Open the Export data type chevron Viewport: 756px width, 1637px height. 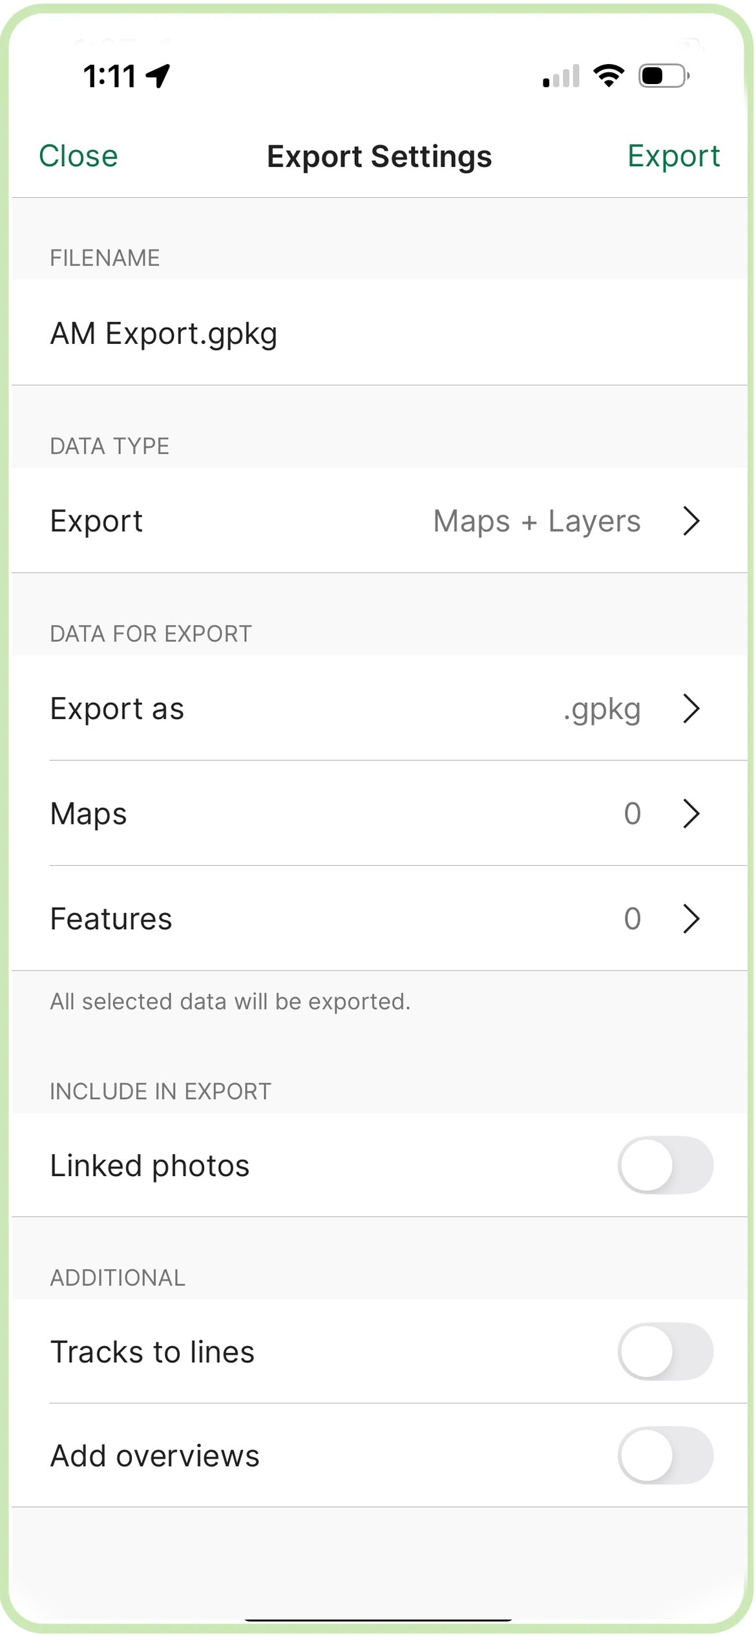[691, 521]
